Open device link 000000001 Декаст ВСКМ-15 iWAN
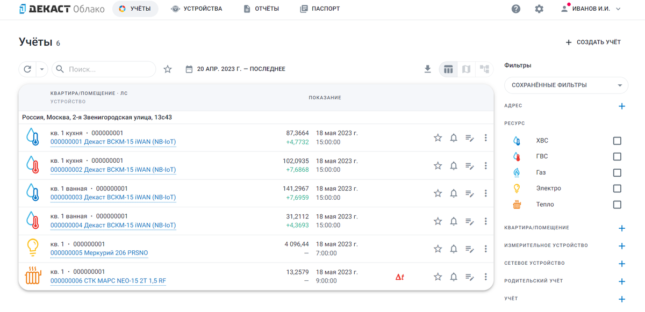 (x=113, y=142)
